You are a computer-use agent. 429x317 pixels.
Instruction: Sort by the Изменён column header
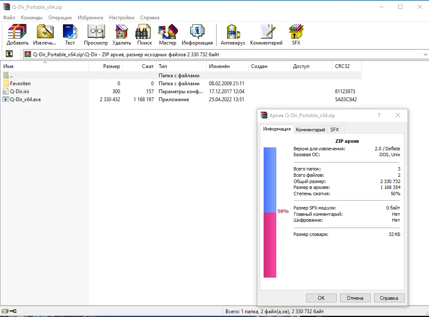228,66
